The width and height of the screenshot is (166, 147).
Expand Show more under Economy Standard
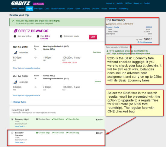point(20,142)
